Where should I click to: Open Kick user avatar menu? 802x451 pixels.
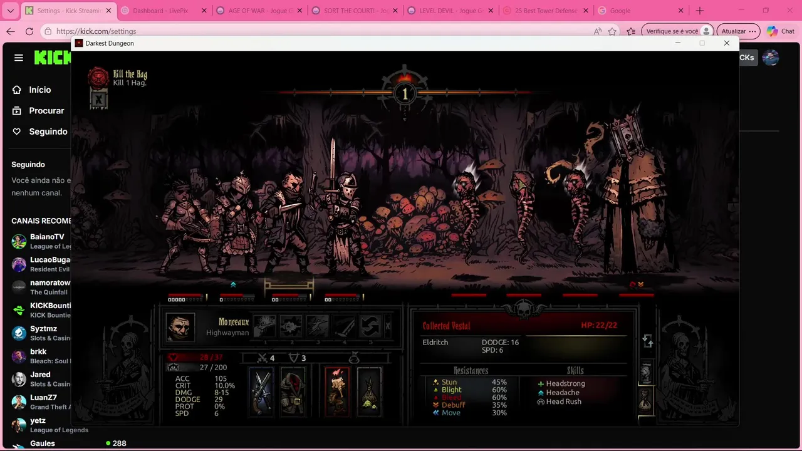tap(771, 58)
